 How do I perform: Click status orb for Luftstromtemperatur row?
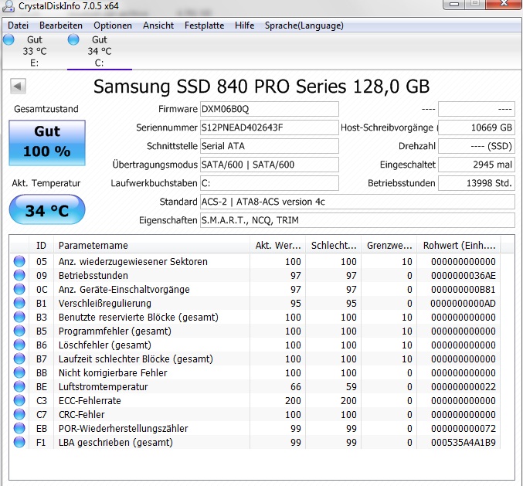point(19,386)
